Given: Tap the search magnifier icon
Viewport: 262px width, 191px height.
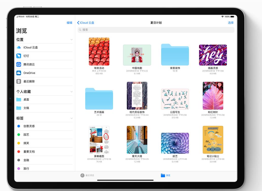Looking at the screenshot, I should 80,30.
